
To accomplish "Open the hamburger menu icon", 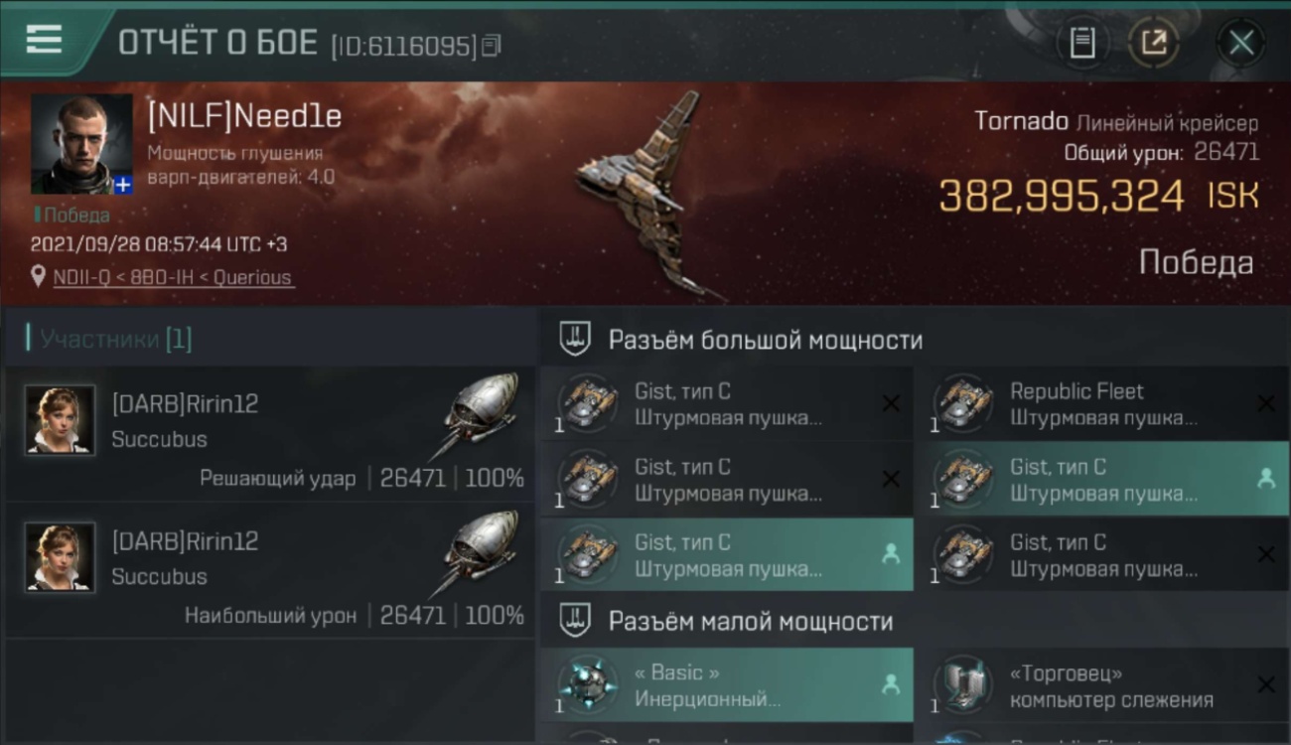I will coord(44,41).
